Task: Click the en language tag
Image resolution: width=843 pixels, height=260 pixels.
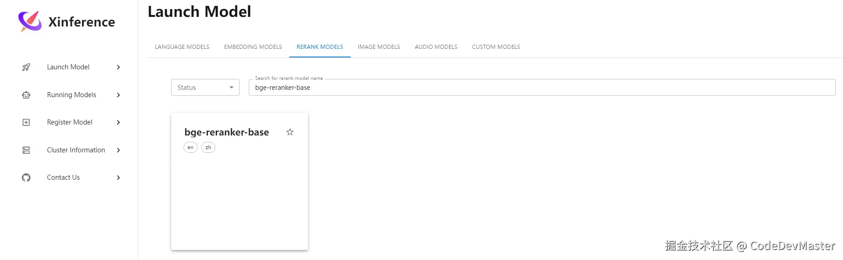Action: coord(190,147)
